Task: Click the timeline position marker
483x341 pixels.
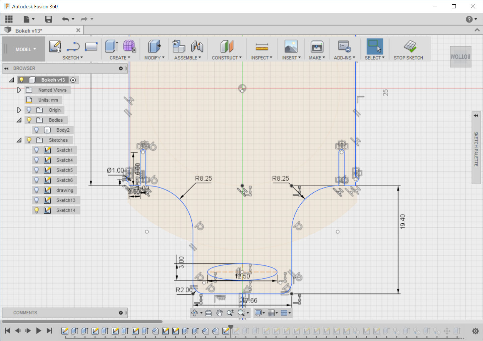Action: pyautogui.click(x=231, y=328)
